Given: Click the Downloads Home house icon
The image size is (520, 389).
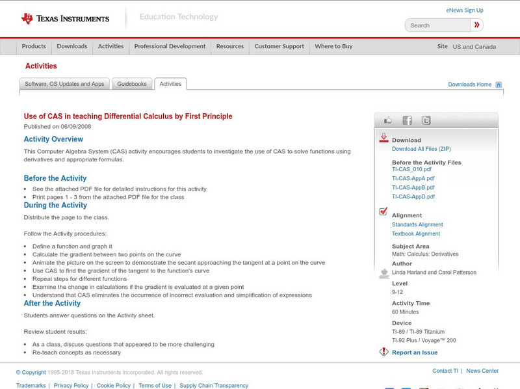Looking at the screenshot, I should coord(499,85).
